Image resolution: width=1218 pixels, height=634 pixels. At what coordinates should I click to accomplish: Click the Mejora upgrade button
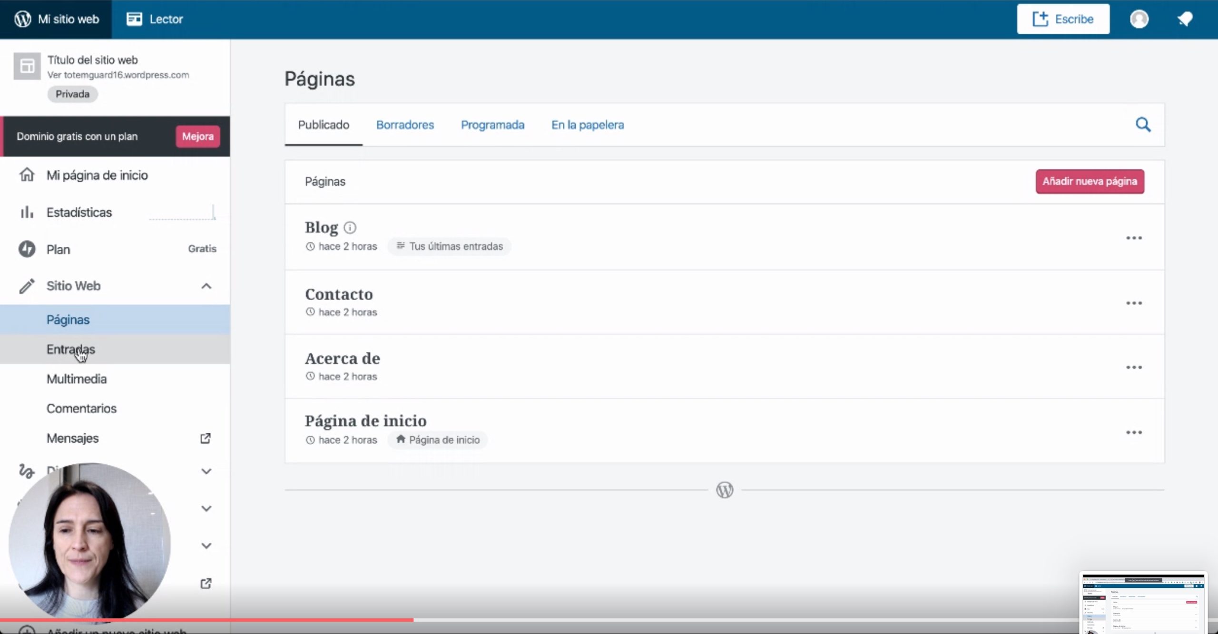point(197,136)
